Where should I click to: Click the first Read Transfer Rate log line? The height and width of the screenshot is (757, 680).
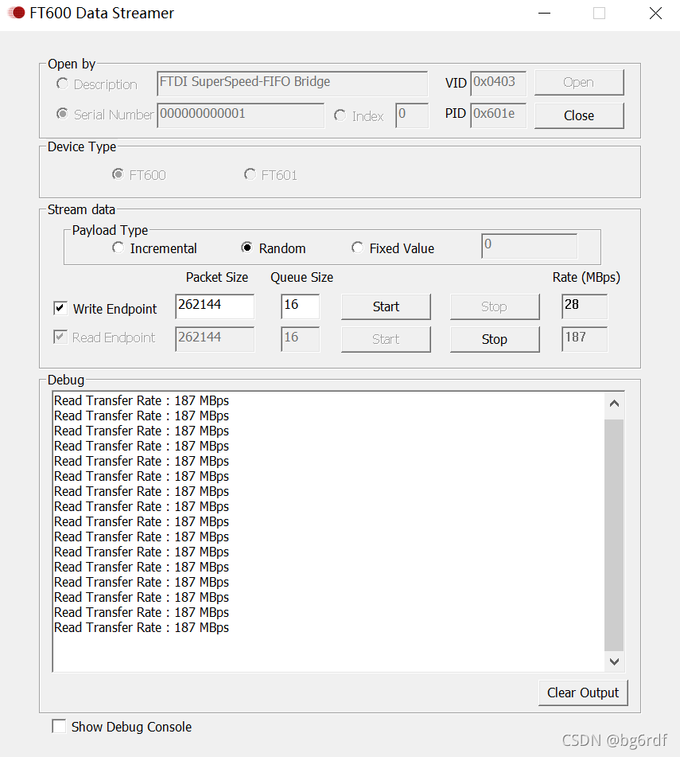(x=142, y=400)
